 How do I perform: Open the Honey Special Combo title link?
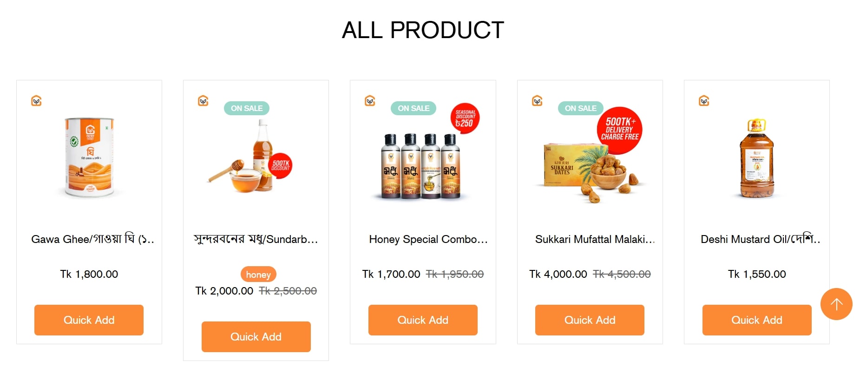tap(428, 239)
